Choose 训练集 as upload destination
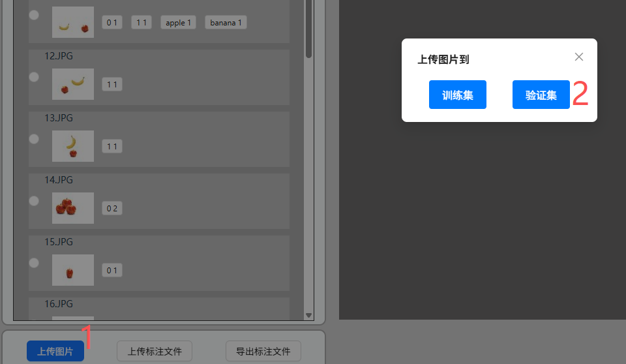The height and width of the screenshot is (364, 626). 457,95
